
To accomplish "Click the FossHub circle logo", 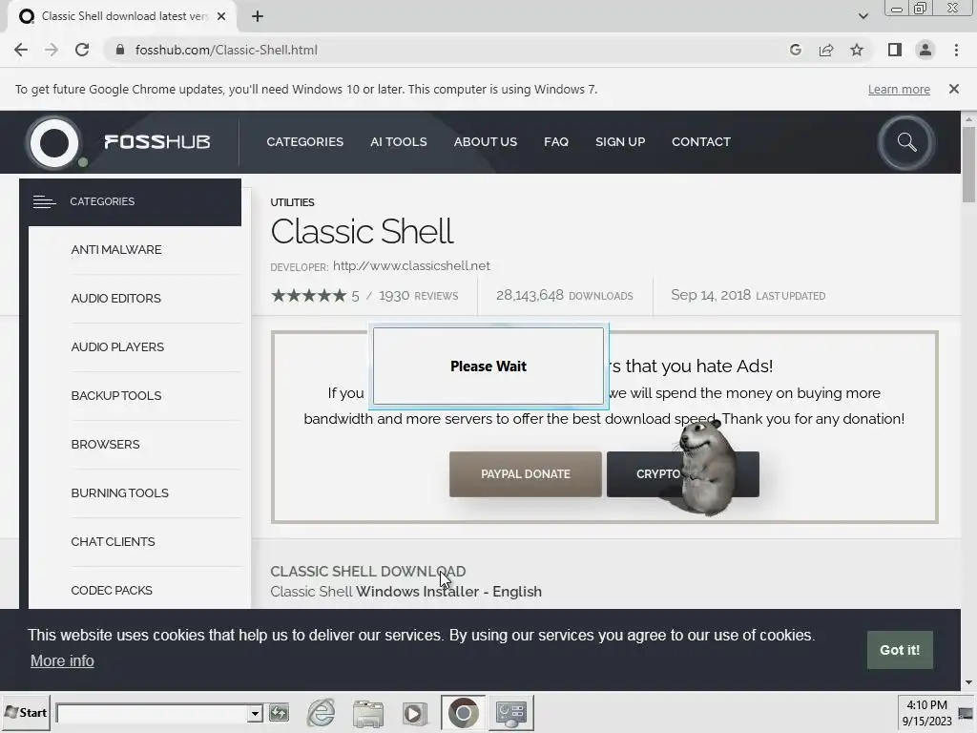I will (54, 143).
